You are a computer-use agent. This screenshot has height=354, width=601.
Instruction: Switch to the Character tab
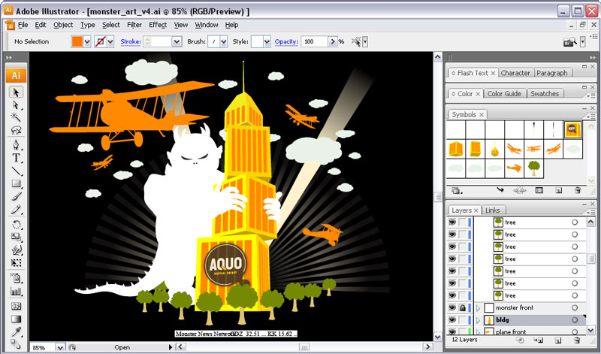point(515,73)
